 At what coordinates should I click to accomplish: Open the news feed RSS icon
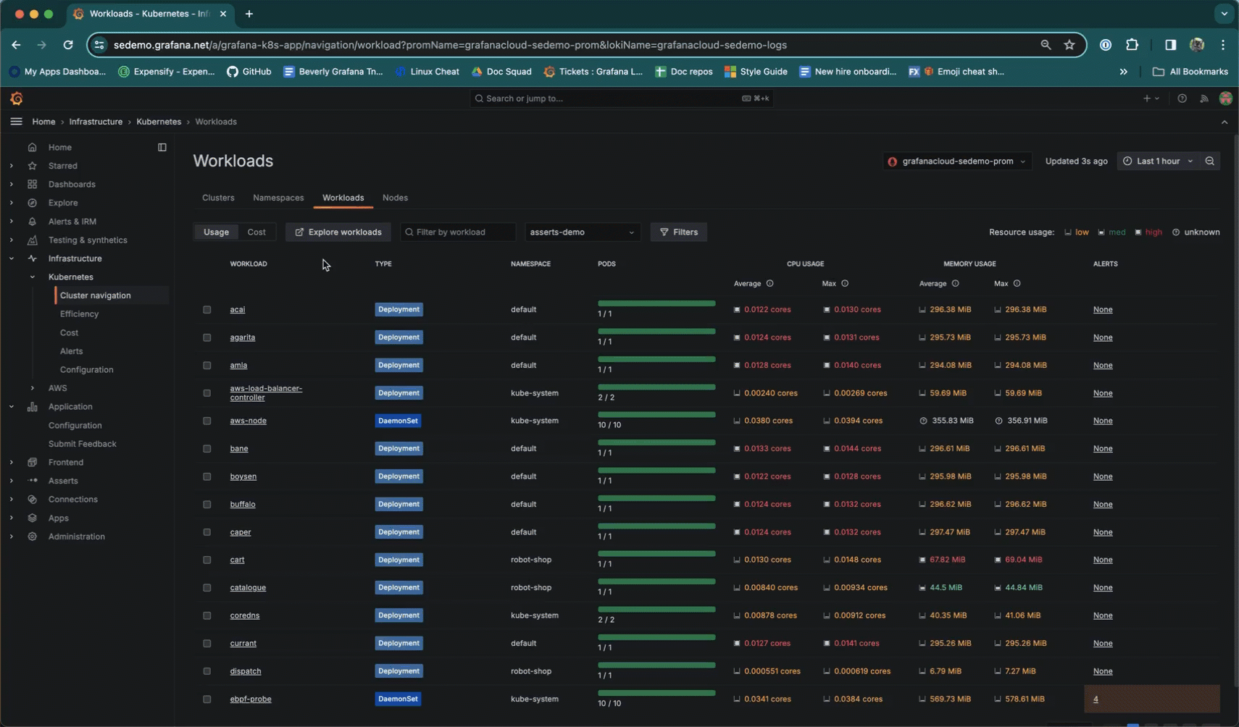coord(1203,98)
